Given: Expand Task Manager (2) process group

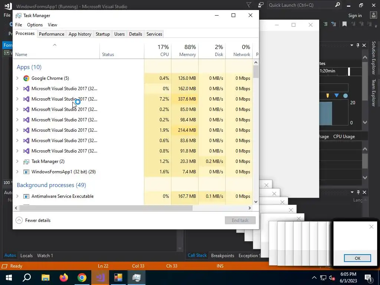Looking at the screenshot, I should click(x=17, y=161).
